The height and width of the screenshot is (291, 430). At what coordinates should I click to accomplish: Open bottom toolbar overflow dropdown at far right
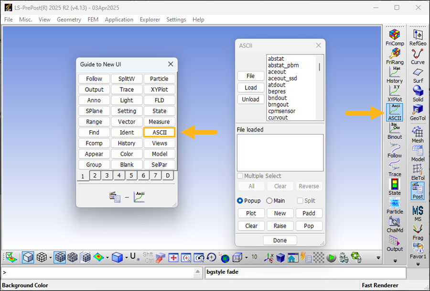378,257
